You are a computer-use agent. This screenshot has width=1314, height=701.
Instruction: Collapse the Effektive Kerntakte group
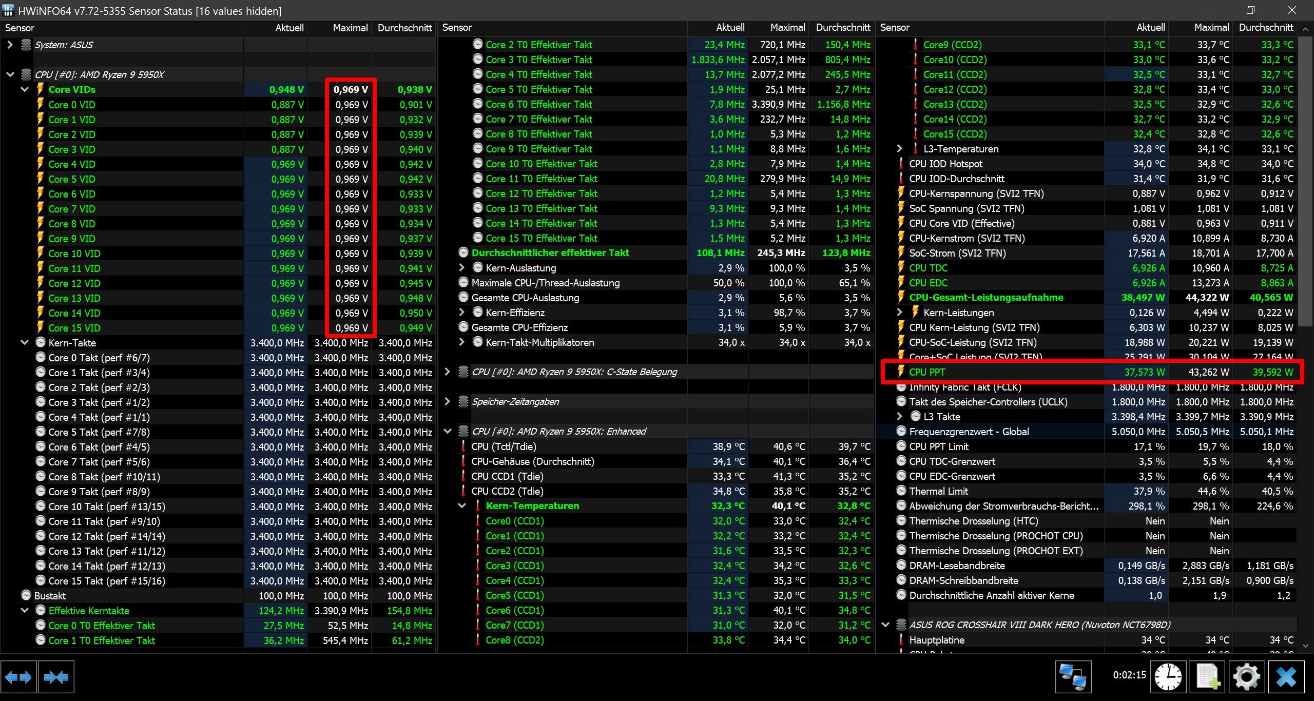pos(25,611)
